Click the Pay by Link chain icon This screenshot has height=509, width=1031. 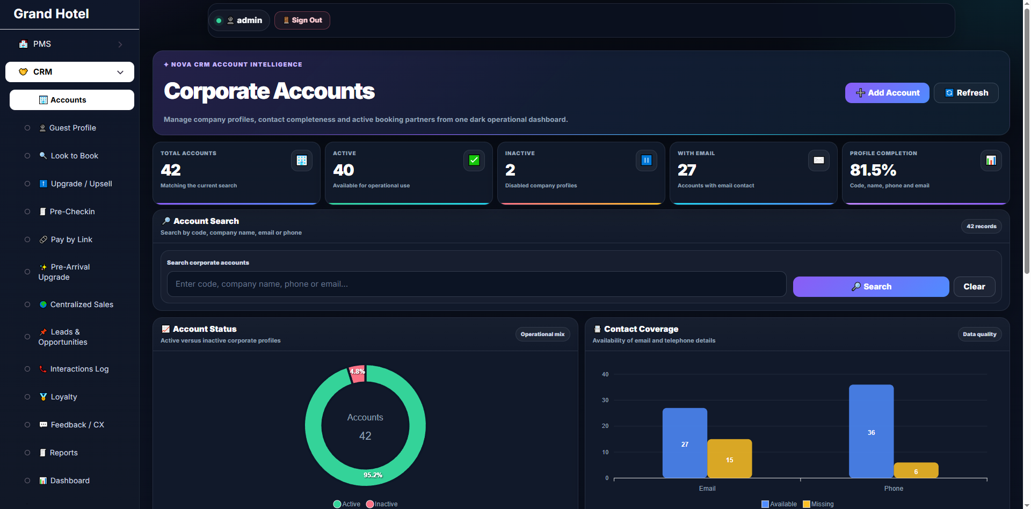click(x=43, y=239)
